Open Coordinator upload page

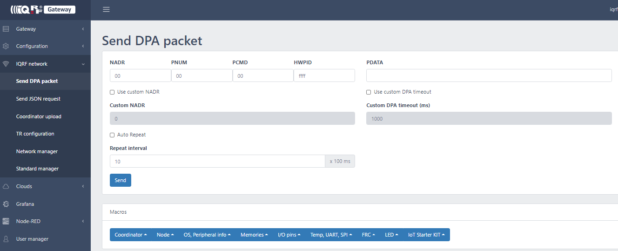(45, 116)
